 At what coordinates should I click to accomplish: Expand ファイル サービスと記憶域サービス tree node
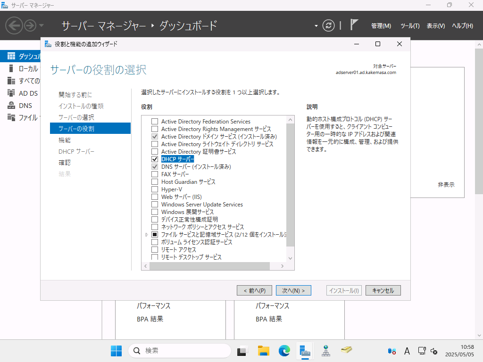147,235
